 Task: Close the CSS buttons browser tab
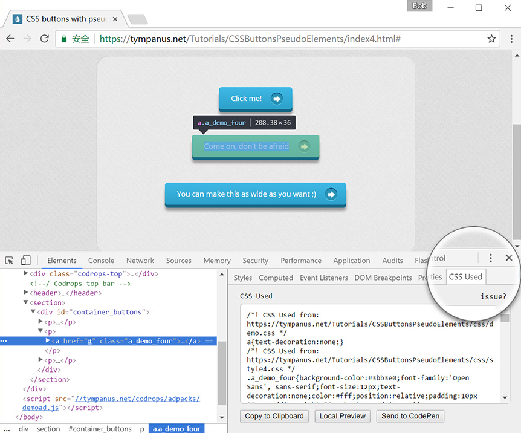tap(115, 19)
